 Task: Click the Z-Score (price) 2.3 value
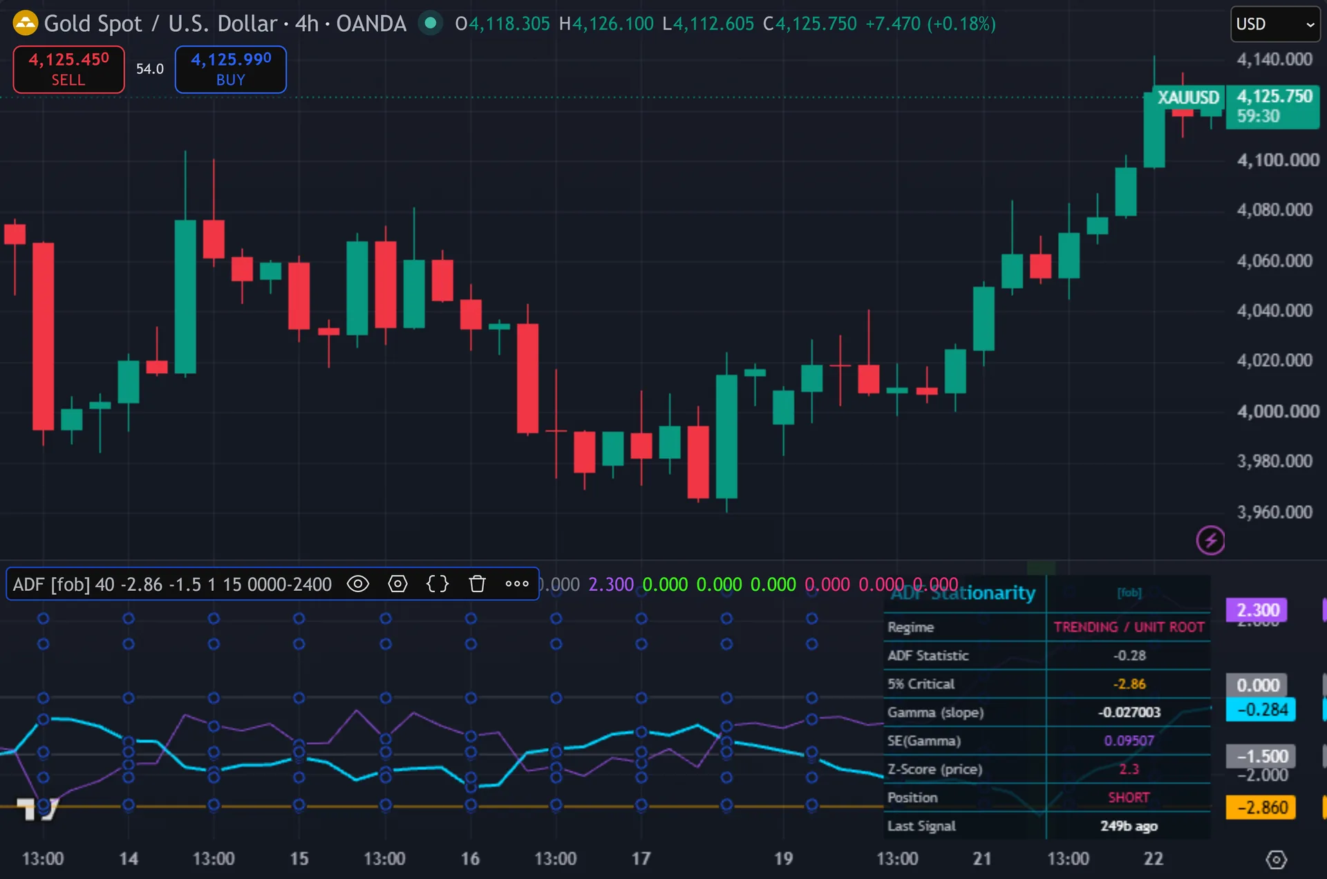tap(1129, 769)
